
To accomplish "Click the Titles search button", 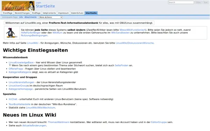I will [x=198, y=2].
